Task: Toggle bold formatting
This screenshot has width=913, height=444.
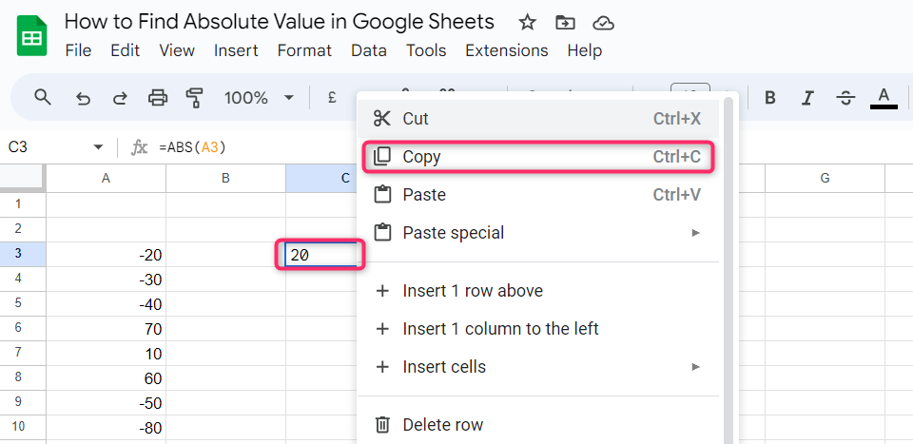Action: tap(770, 97)
